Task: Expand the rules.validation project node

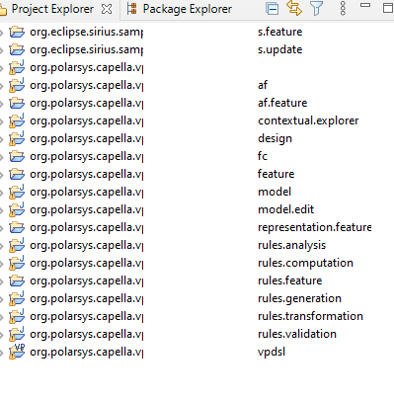Action: click(x=2, y=334)
